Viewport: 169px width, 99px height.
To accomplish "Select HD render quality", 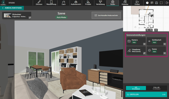I will 136,88.
